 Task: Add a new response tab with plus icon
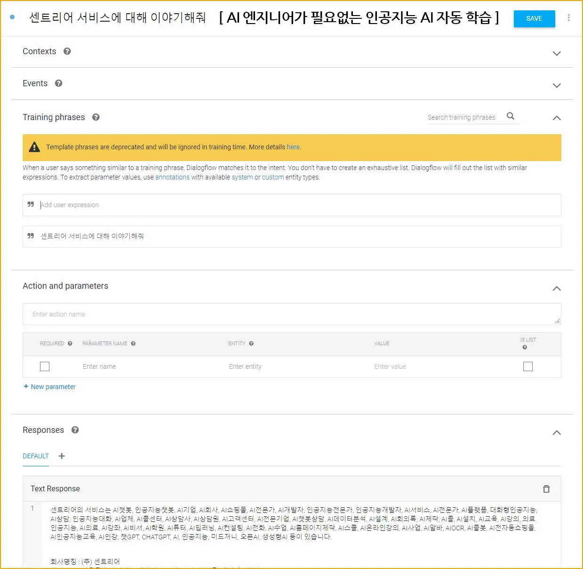62,456
